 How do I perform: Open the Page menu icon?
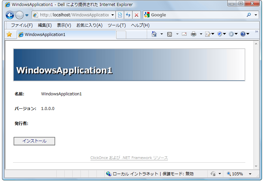tap(210, 34)
